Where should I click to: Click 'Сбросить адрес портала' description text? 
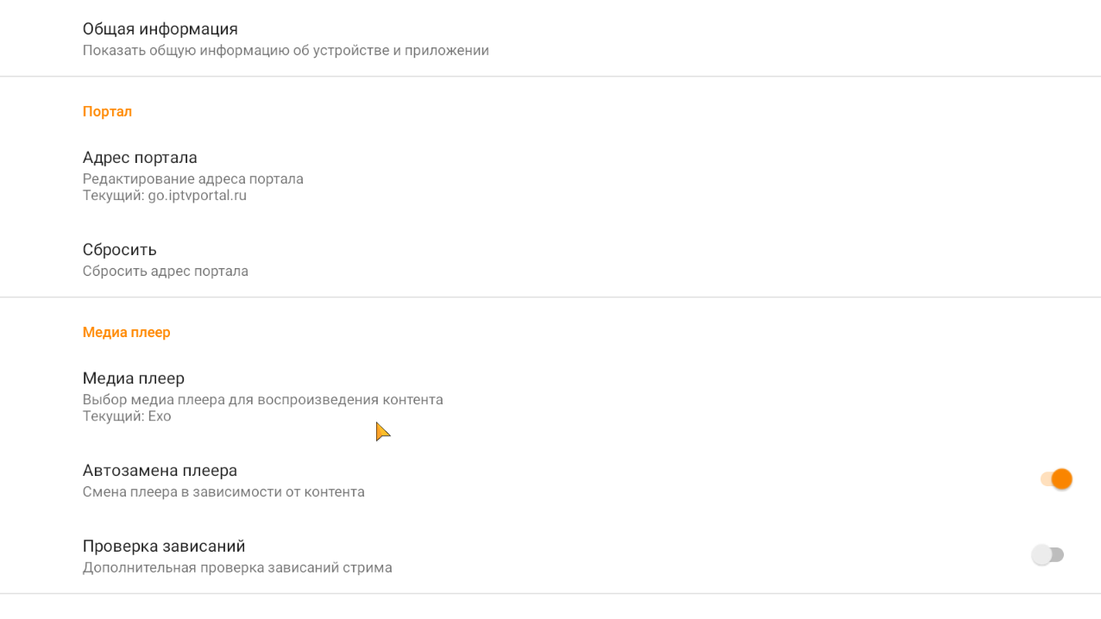click(165, 272)
